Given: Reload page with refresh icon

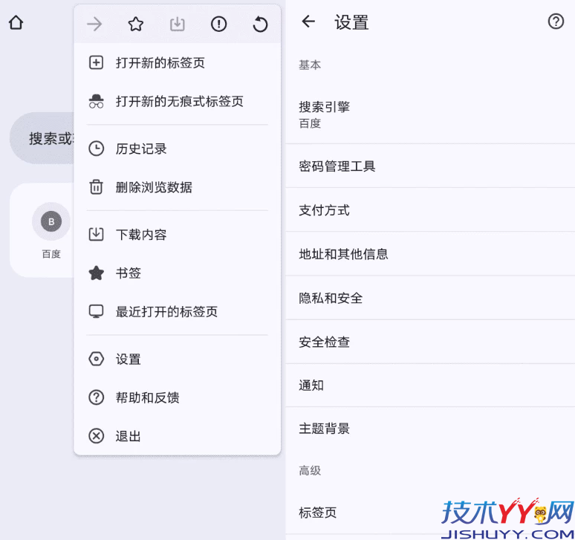Looking at the screenshot, I should (x=260, y=25).
